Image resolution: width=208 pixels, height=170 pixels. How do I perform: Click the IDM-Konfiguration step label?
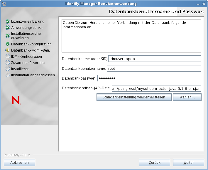click(26, 57)
